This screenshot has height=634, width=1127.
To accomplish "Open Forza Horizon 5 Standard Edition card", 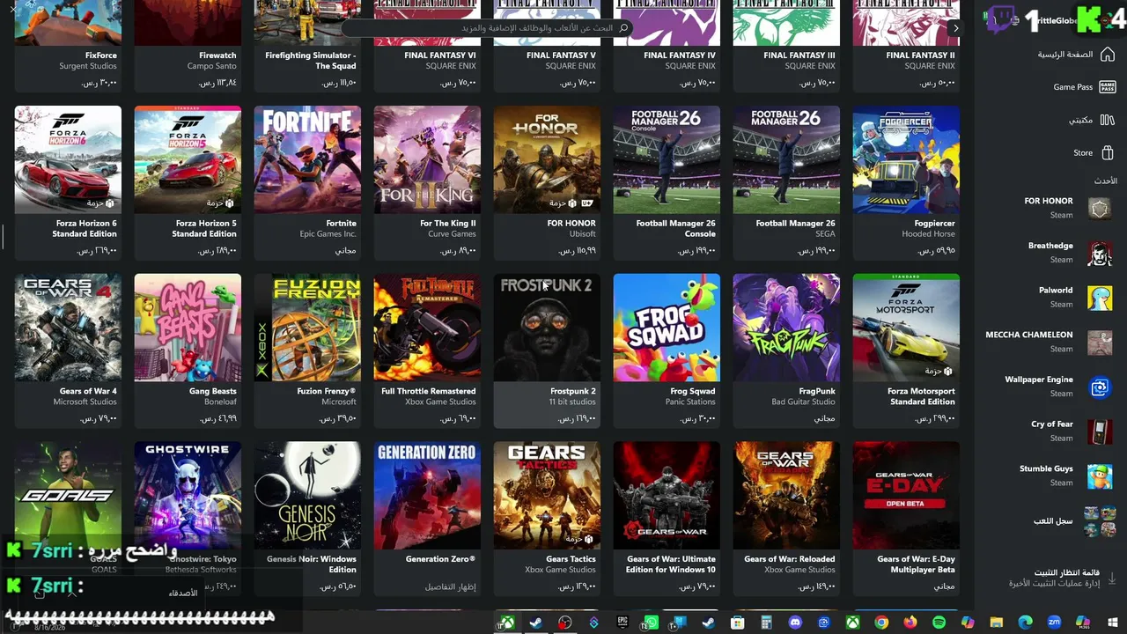I will 188,182.
